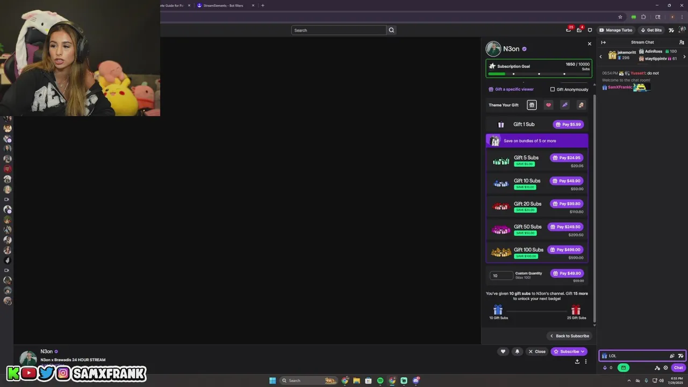The width and height of the screenshot is (688, 387).
Task: Click the 7TV icon in top bar
Action: click(671, 30)
